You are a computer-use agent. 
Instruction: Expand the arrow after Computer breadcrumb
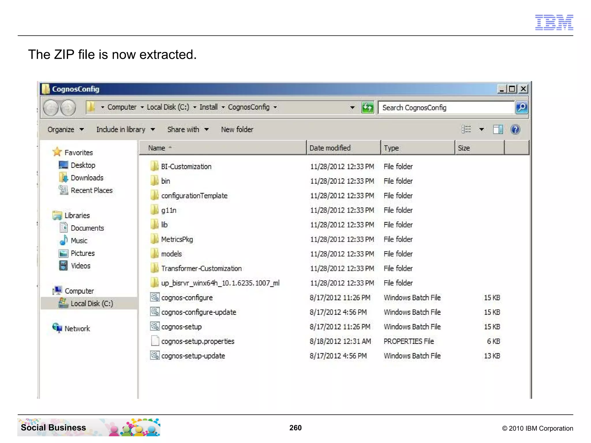pyautogui.click(x=142, y=107)
